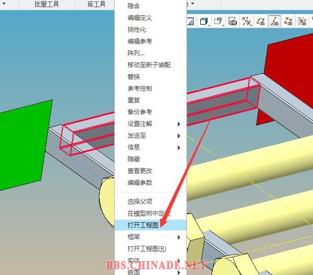Select 备份参考 in the context menu
The width and height of the screenshot is (313, 275).
pos(151,112)
